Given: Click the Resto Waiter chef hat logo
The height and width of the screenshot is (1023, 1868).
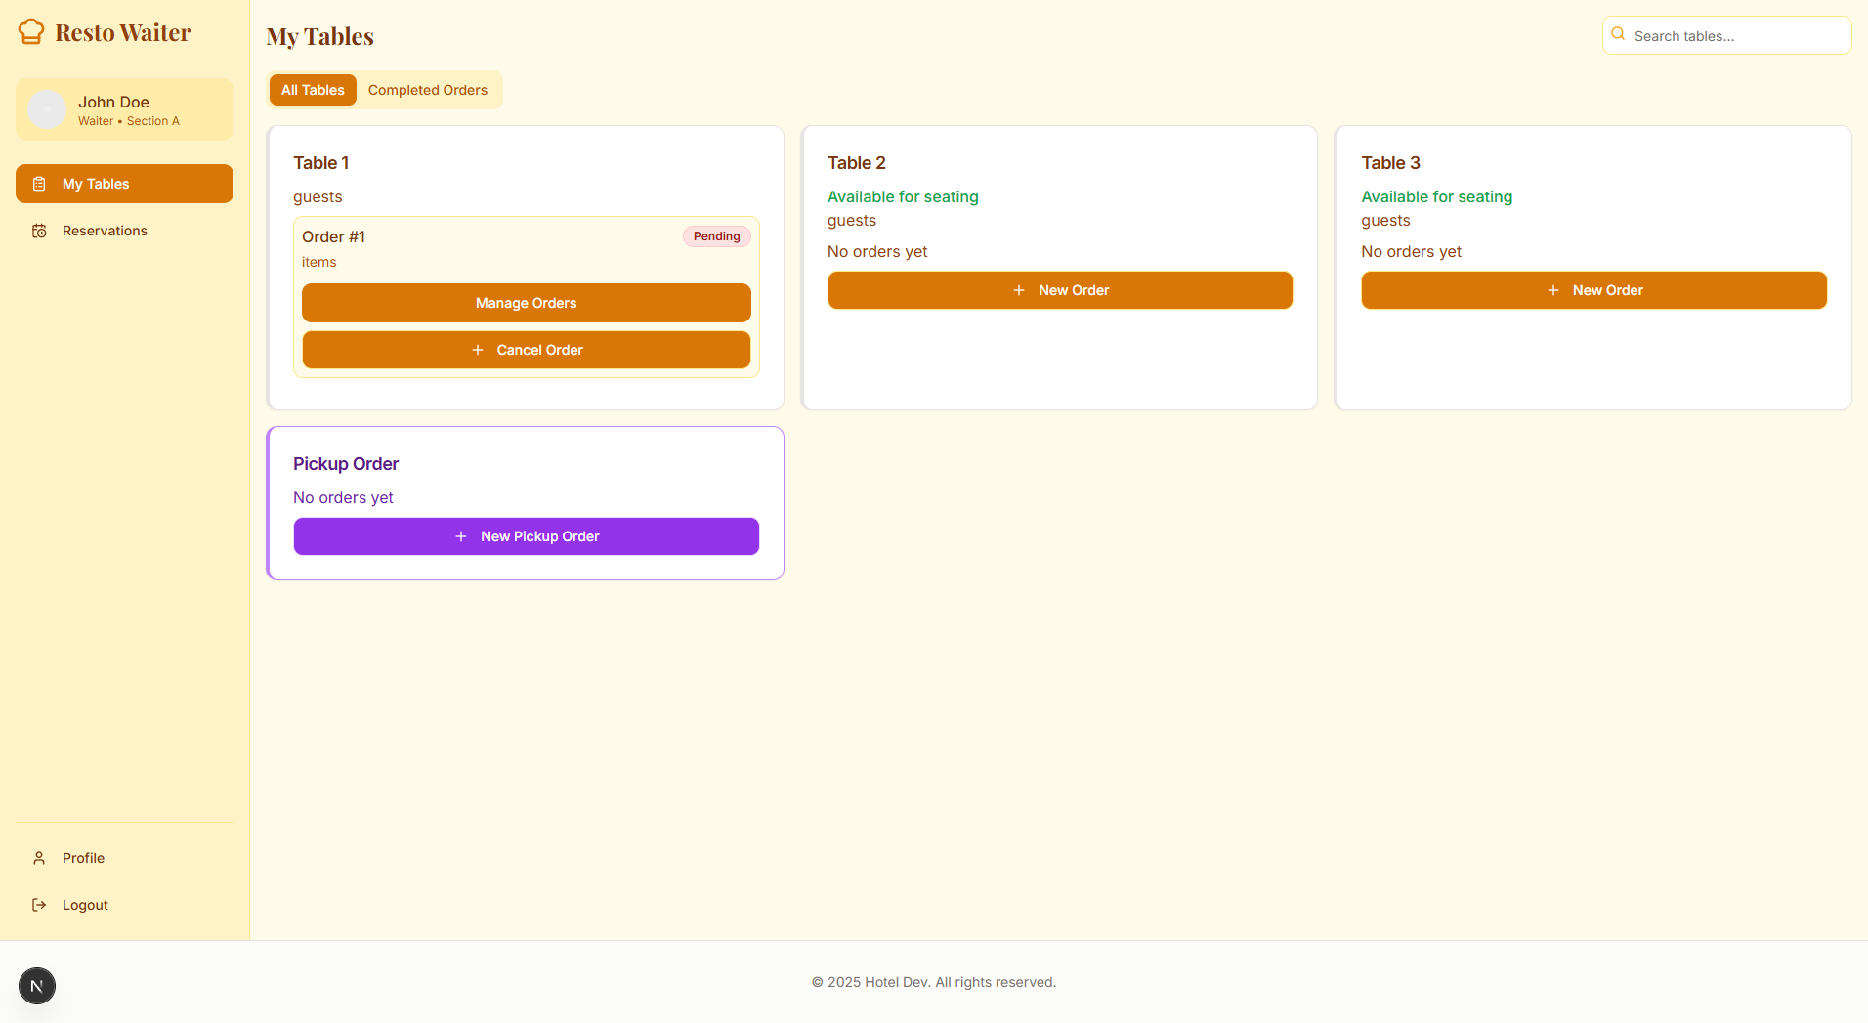Looking at the screenshot, I should pyautogui.click(x=30, y=30).
